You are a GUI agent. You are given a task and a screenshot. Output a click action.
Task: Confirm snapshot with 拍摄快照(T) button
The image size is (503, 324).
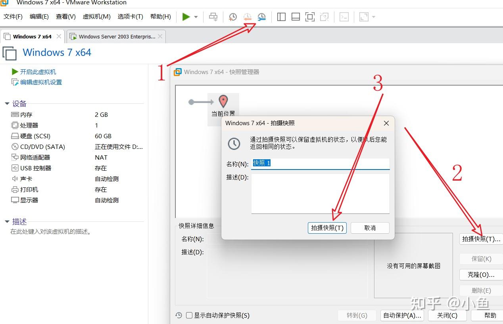(327, 228)
